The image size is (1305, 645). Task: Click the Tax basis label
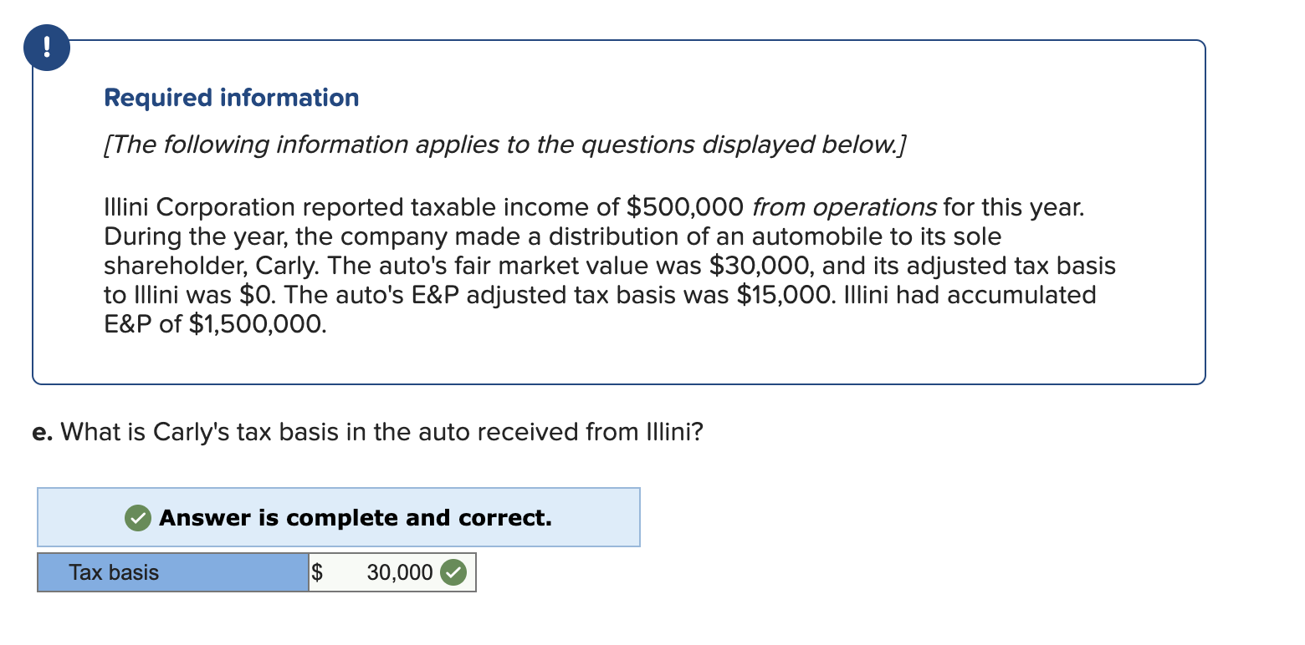(114, 572)
